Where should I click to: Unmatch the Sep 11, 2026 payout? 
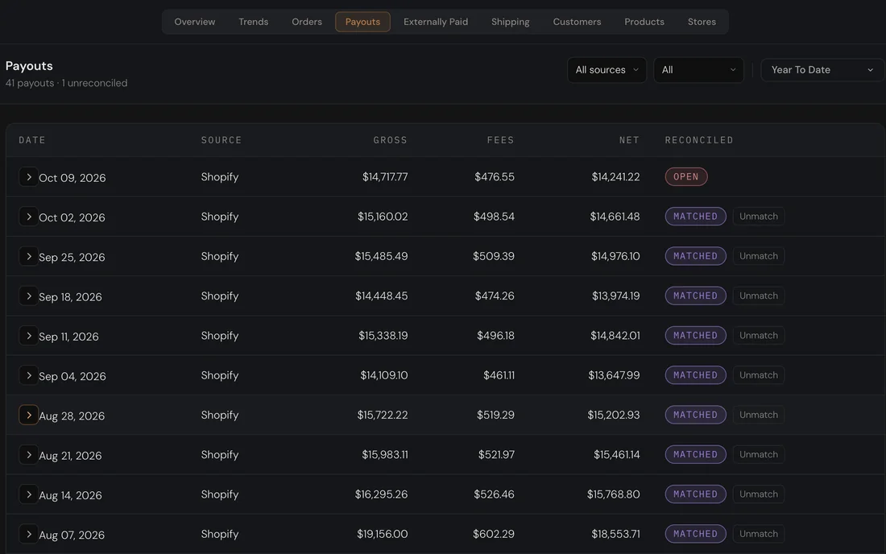[758, 336]
